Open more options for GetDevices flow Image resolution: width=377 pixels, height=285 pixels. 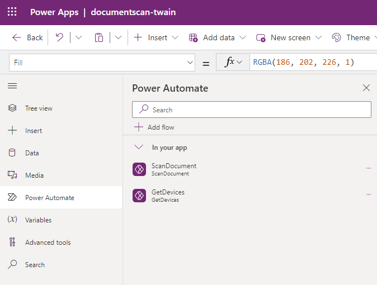click(368, 194)
